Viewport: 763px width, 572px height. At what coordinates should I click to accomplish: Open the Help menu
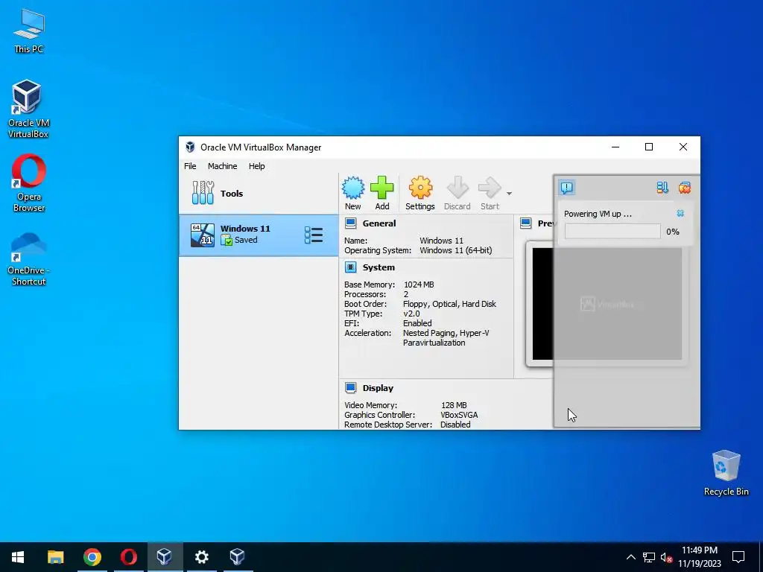[x=257, y=166]
